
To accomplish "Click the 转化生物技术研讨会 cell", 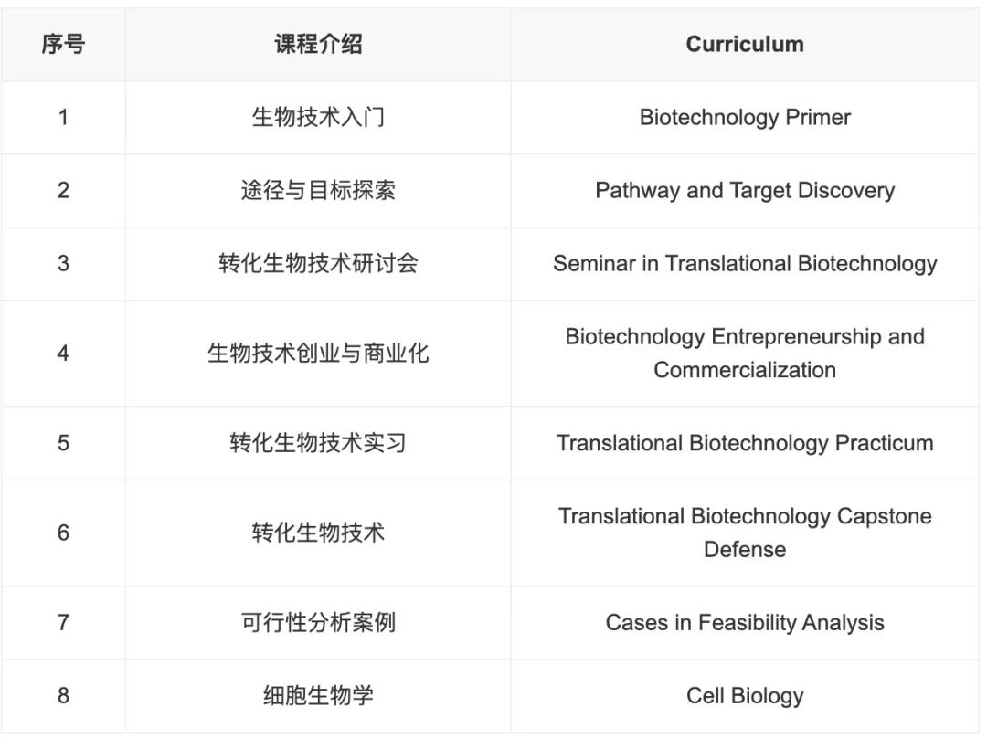I will click(x=318, y=263).
